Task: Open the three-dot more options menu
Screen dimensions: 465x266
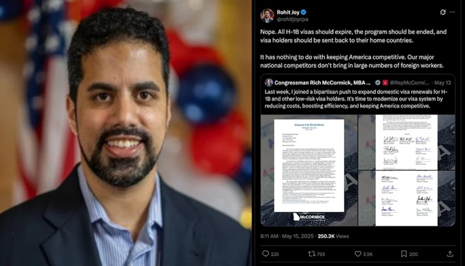Action: [452, 12]
